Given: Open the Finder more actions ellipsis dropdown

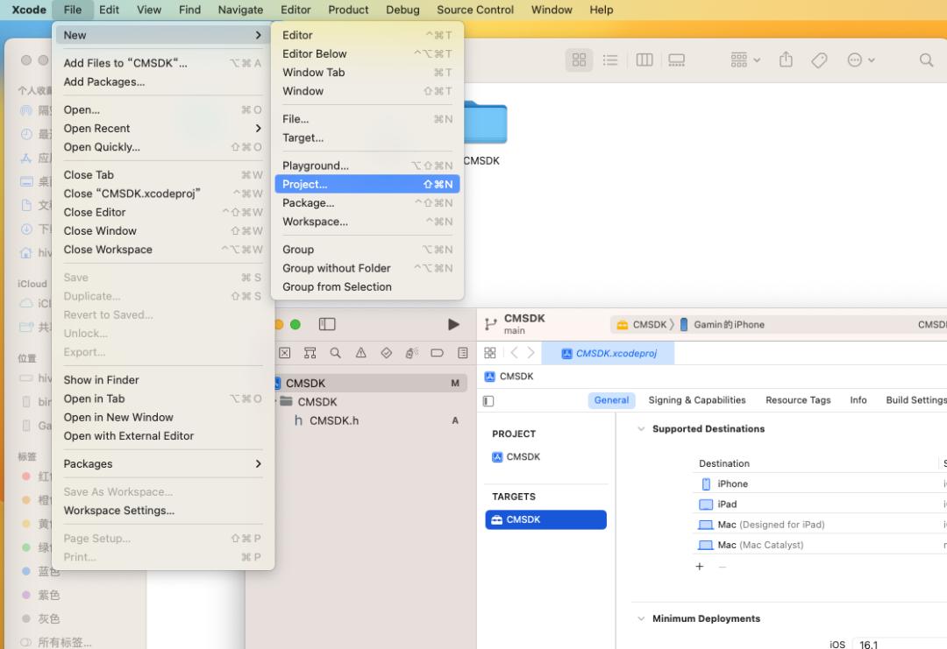Looking at the screenshot, I should (x=861, y=60).
